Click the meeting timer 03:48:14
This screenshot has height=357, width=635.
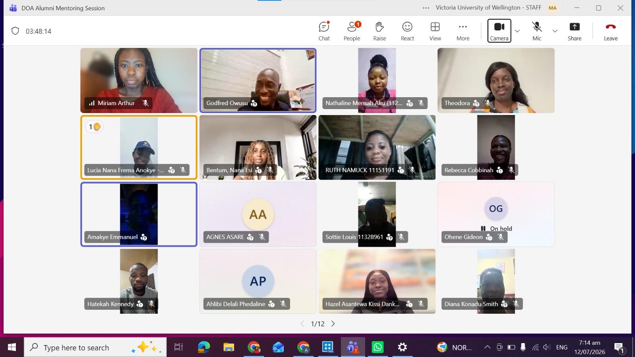pos(38,31)
